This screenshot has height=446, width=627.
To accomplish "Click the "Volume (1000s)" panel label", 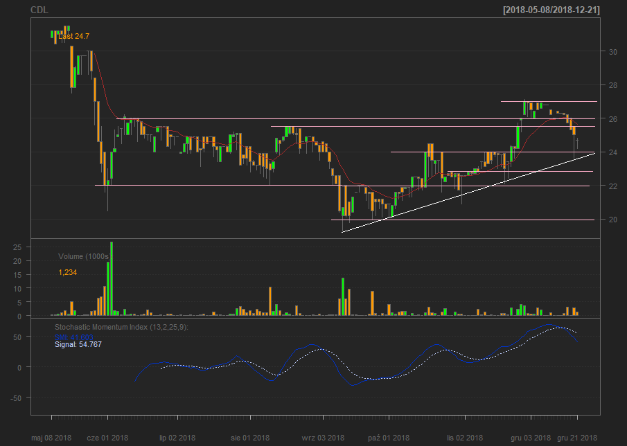I will [x=85, y=256].
